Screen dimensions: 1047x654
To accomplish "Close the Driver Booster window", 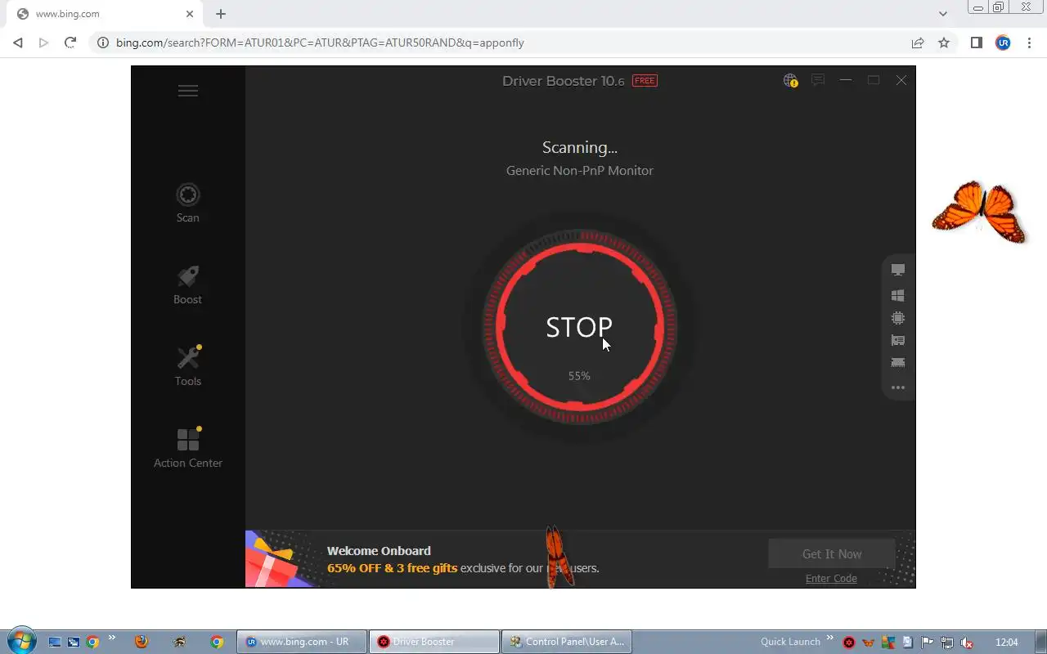I will point(901,80).
